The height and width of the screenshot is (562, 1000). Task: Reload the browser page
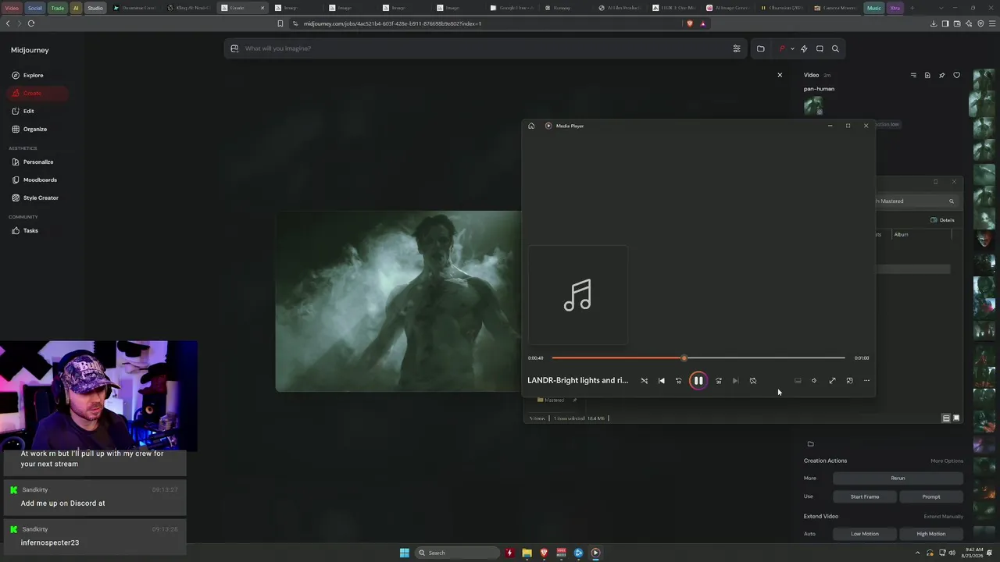coord(31,23)
